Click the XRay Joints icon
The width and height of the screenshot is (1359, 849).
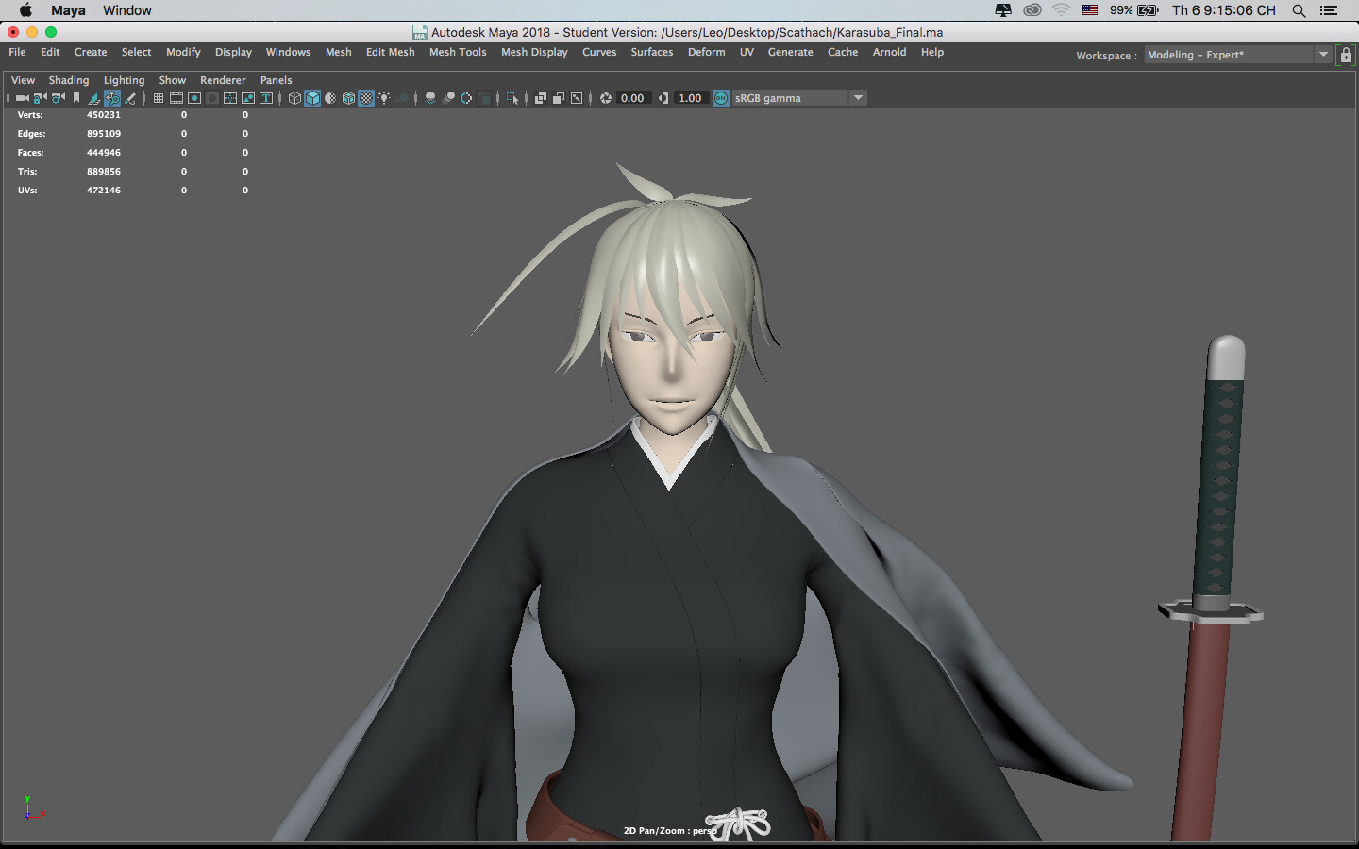pyautogui.click(x=577, y=98)
